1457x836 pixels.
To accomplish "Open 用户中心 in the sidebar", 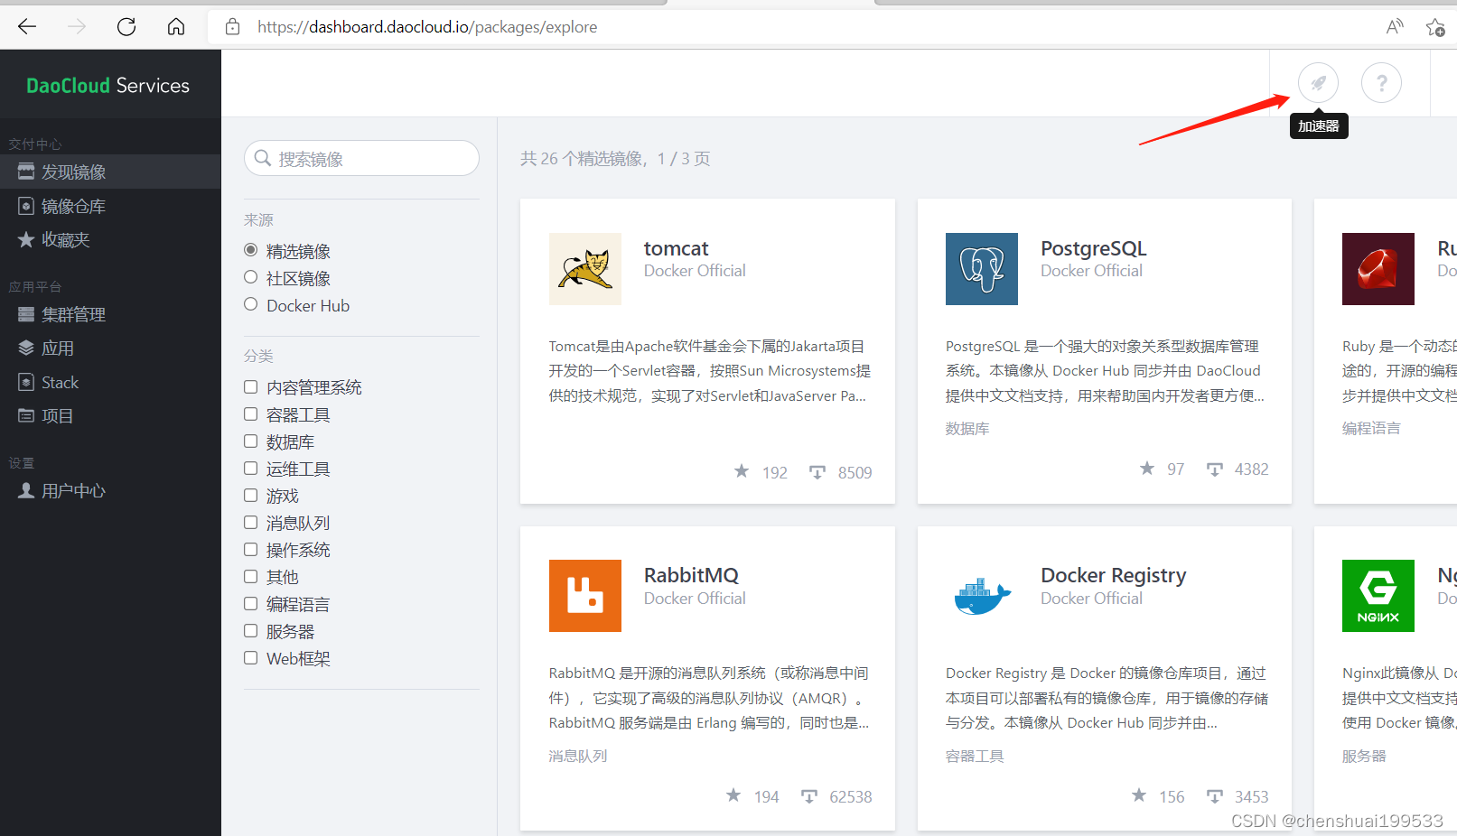I will click(110, 491).
